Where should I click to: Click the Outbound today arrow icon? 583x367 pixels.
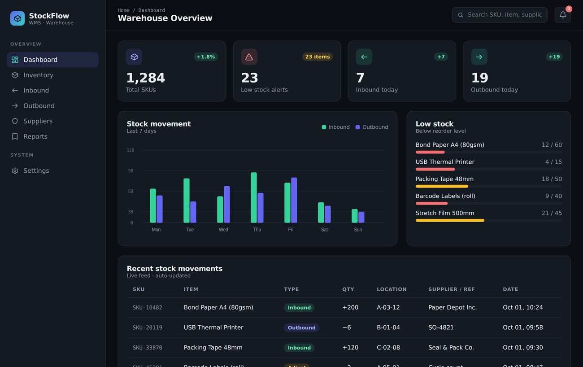479,57
